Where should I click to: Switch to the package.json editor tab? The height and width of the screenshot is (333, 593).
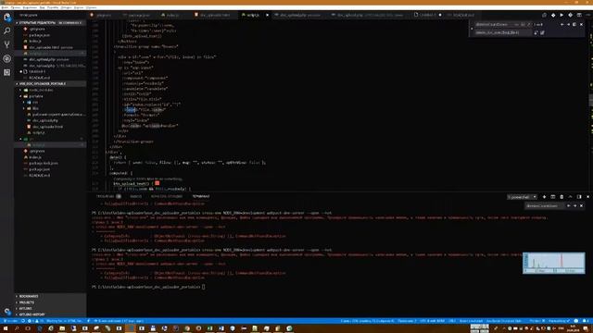pos(138,15)
